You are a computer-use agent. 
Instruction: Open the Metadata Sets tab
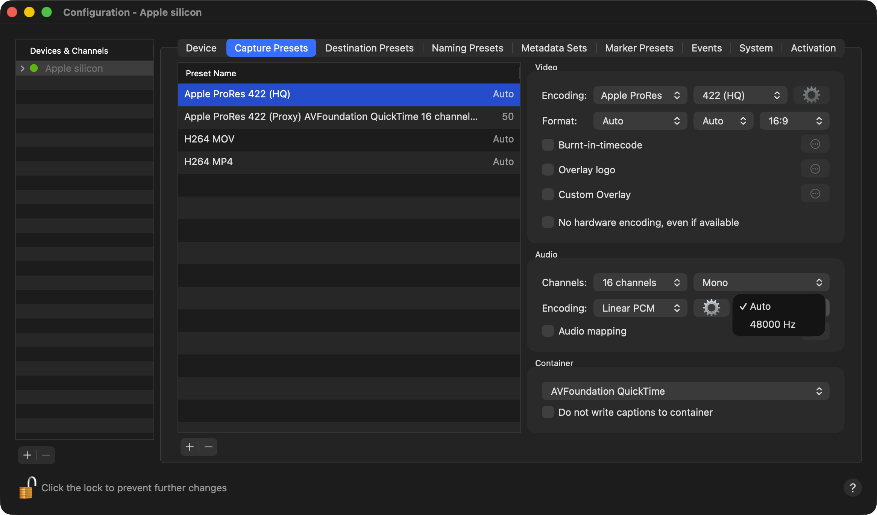point(554,48)
